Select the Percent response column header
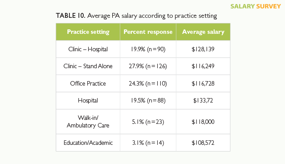The image size is (285, 164). point(148,32)
